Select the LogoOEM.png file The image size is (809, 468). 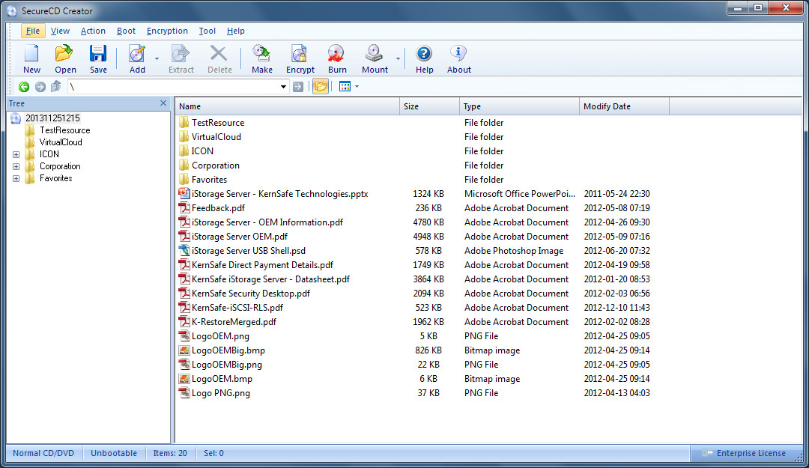220,336
